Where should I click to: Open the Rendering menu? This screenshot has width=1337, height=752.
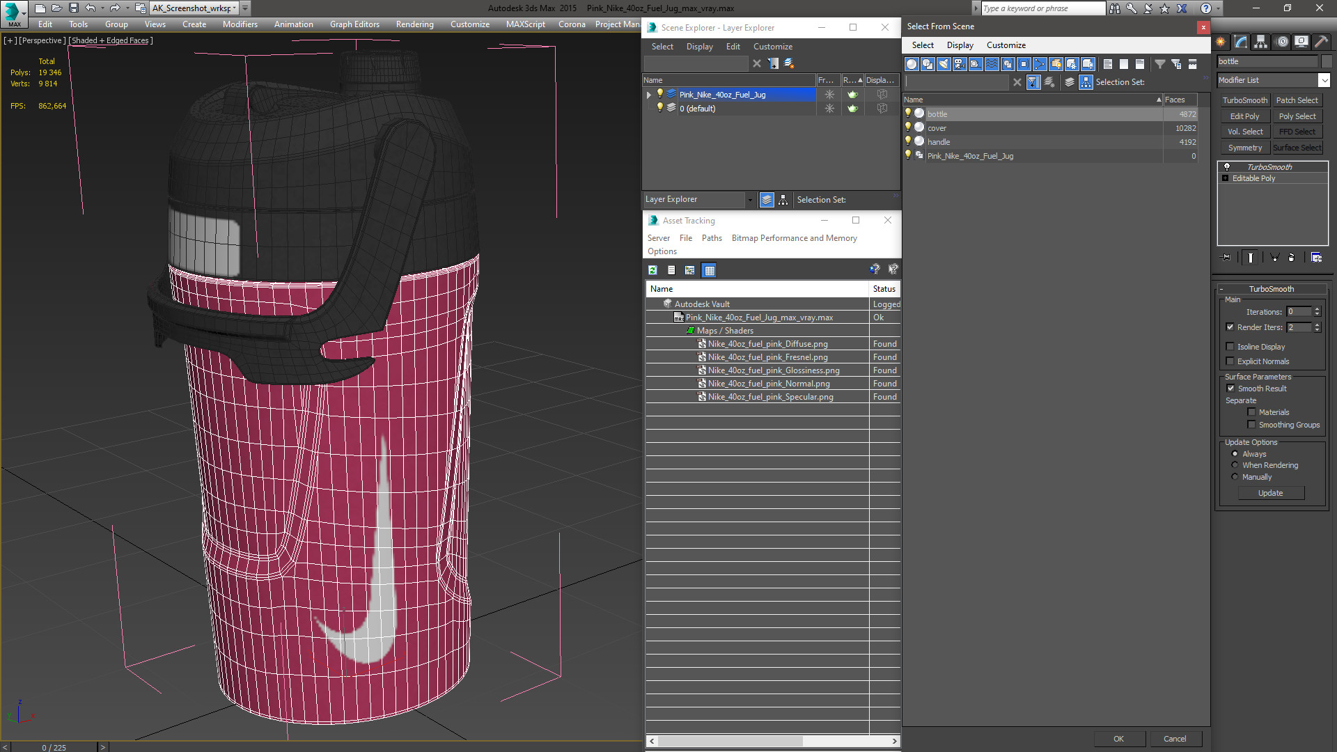[x=414, y=24]
